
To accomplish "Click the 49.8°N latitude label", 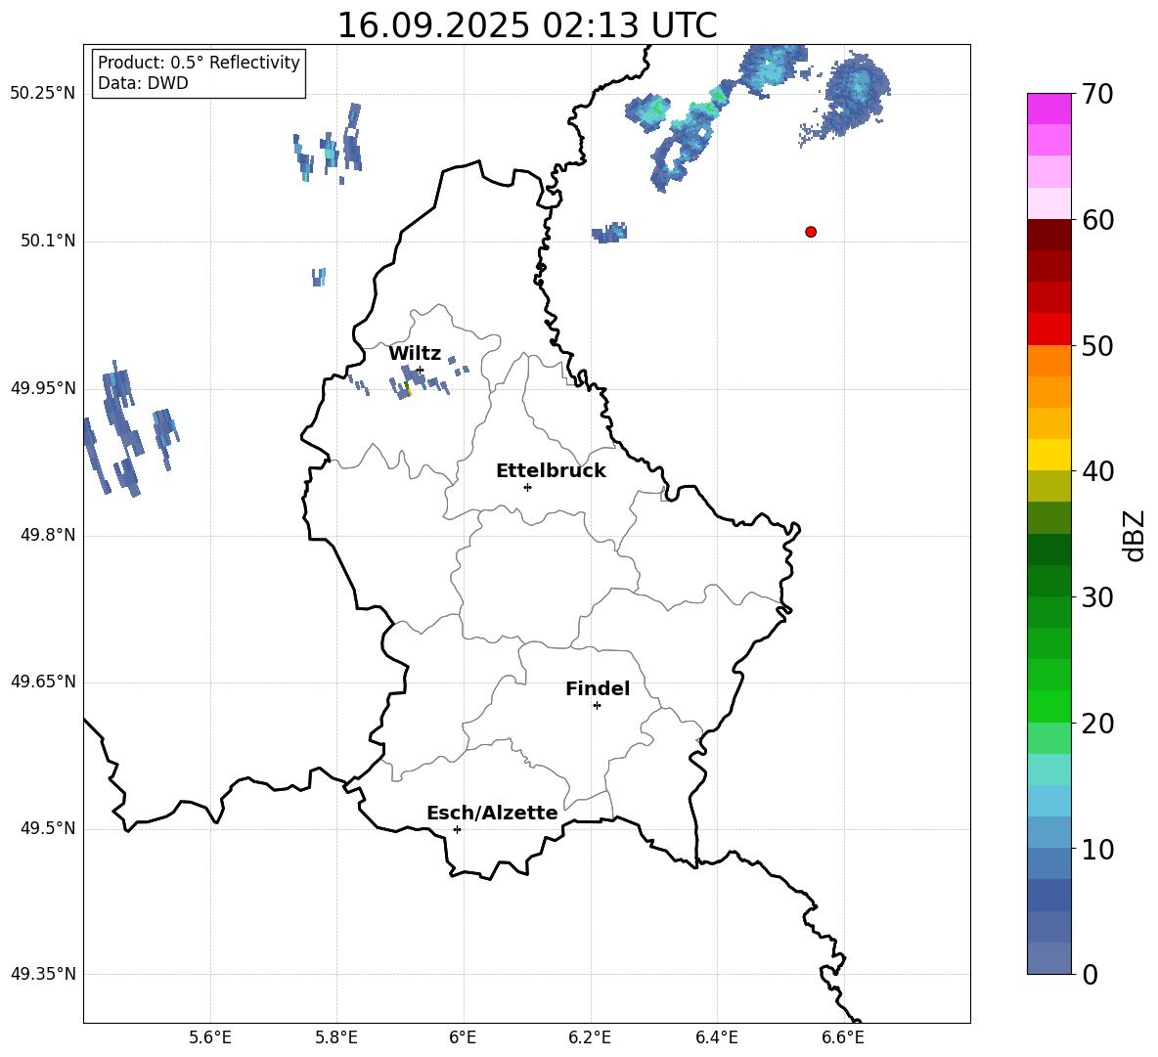I will [47, 535].
